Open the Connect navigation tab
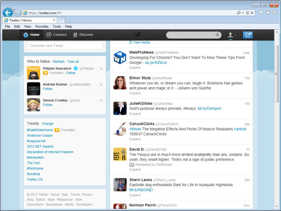This screenshot has height=211, width=281. click(56, 35)
